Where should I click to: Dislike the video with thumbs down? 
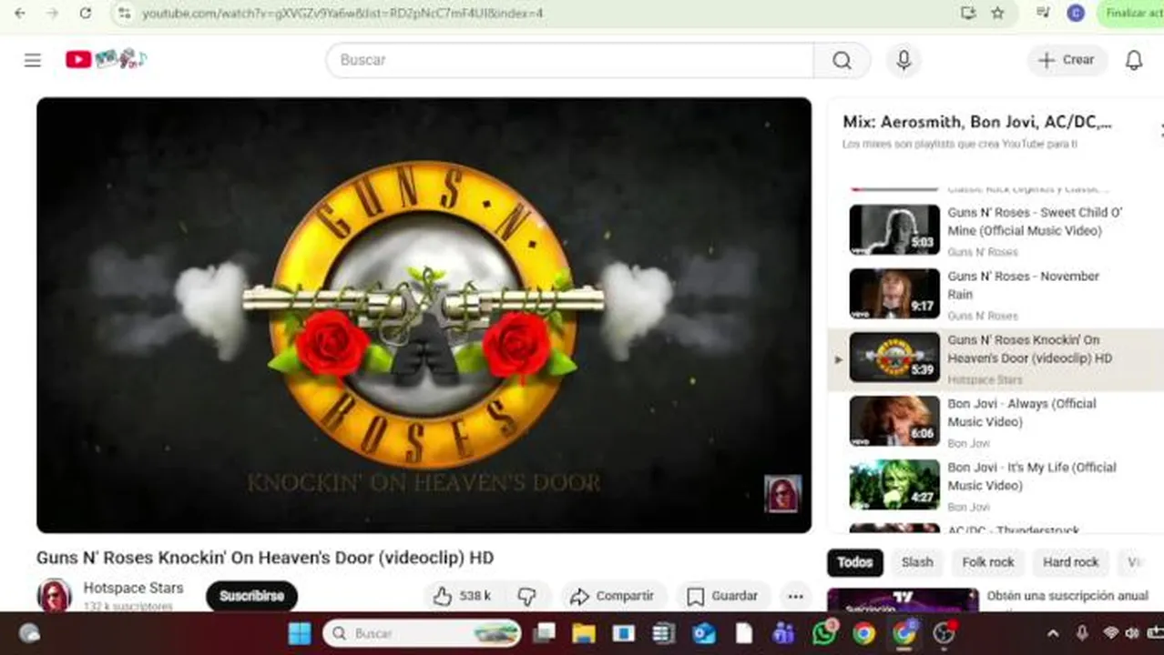526,596
